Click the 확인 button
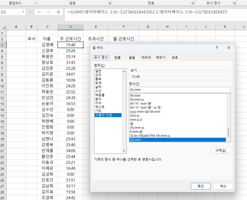Screen dimensions: 247x200 pos(201,186)
